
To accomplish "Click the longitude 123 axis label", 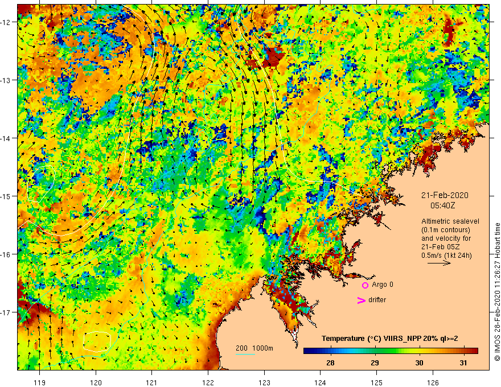I will [x=264, y=382].
